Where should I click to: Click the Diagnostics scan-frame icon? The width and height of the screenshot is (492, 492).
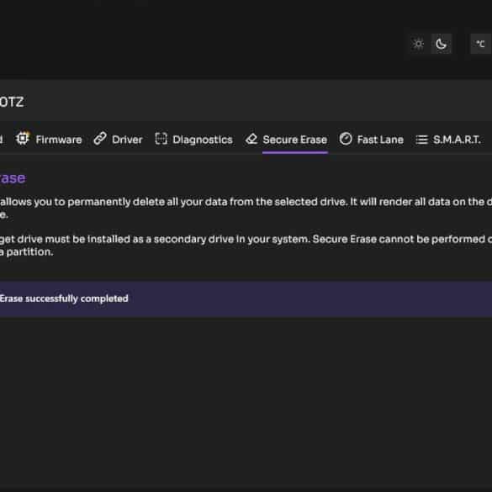pos(161,139)
